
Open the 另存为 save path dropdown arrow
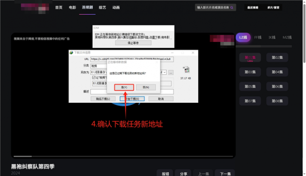click(x=165, y=72)
